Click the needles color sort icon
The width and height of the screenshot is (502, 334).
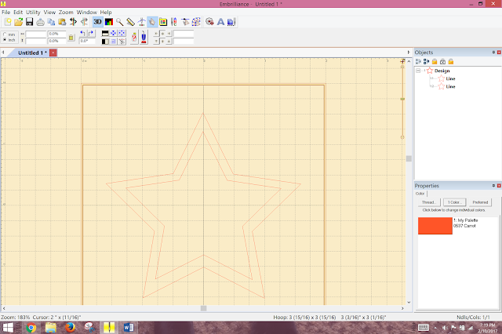pos(174,22)
